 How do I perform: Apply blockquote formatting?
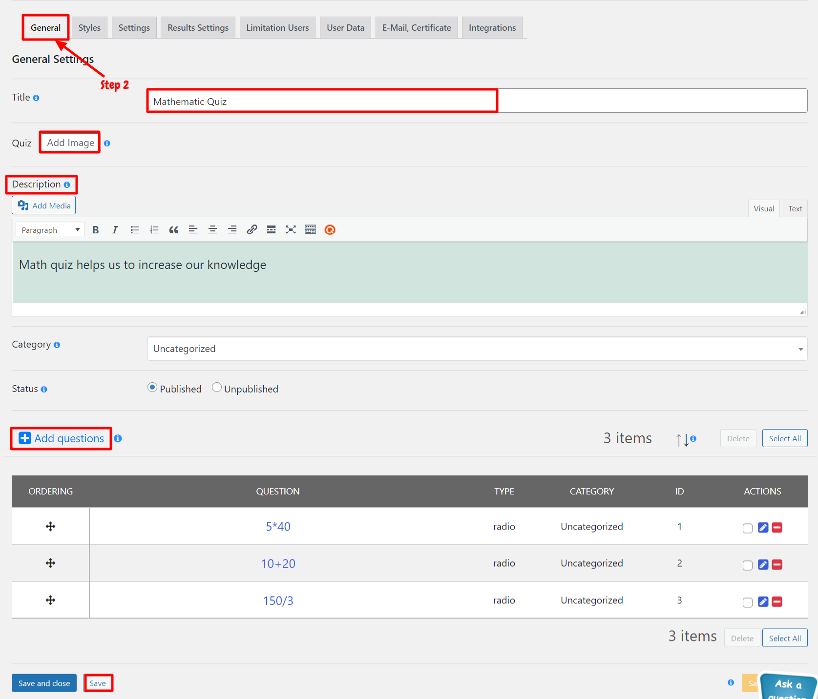[x=174, y=230]
